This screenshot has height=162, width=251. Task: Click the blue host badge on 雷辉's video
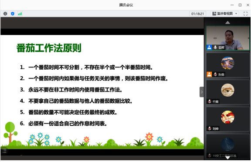(x=209, y=47)
